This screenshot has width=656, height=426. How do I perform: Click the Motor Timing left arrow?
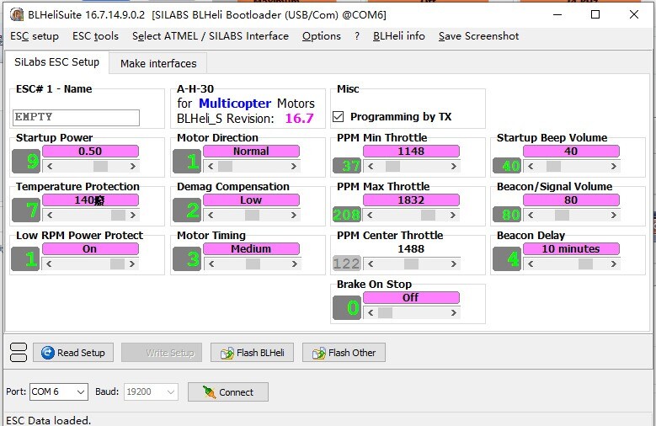pos(211,264)
